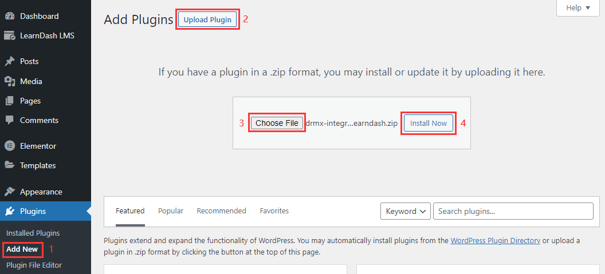Open the Keyword search type dropdown
This screenshot has height=274, width=605.
tap(406, 211)
